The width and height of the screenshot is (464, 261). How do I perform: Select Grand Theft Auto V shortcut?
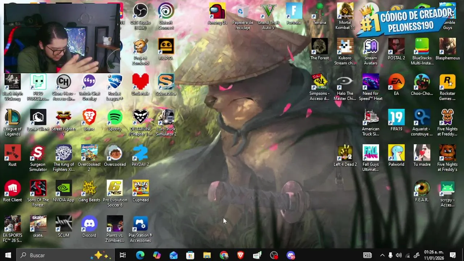[268, 11]
